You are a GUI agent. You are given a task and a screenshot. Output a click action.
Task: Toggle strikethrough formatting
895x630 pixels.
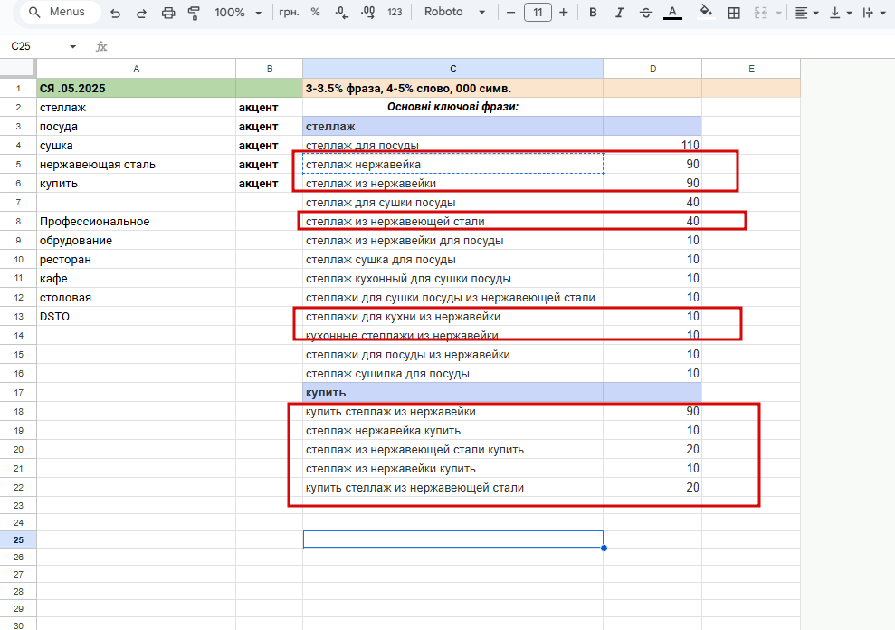(x=645, y=13)
